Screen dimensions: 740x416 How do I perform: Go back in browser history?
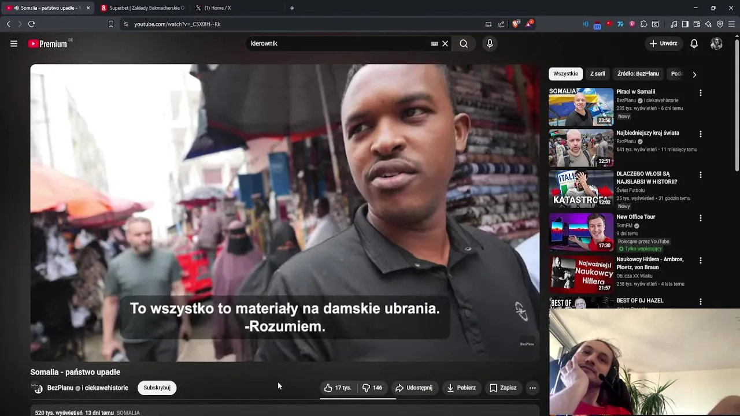(x=8, y=24)
